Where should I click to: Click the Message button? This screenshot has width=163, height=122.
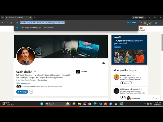pyautogui.click(x=22, y=92)
